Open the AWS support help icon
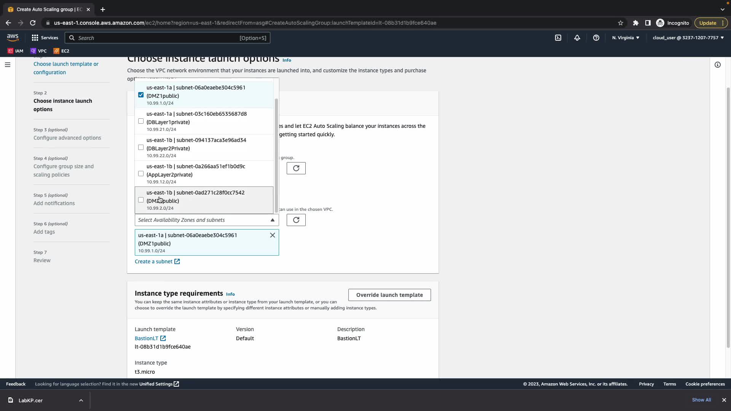Image resolution: width=731 pixels, height=411 pixels. click(x=596, y=38)
